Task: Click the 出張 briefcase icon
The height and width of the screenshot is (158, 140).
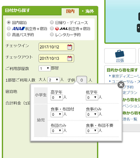Action: 120,54
